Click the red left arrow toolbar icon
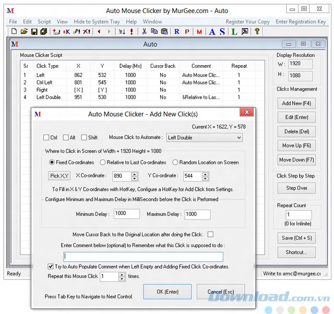The image size is (334, 314). point(99,31)
